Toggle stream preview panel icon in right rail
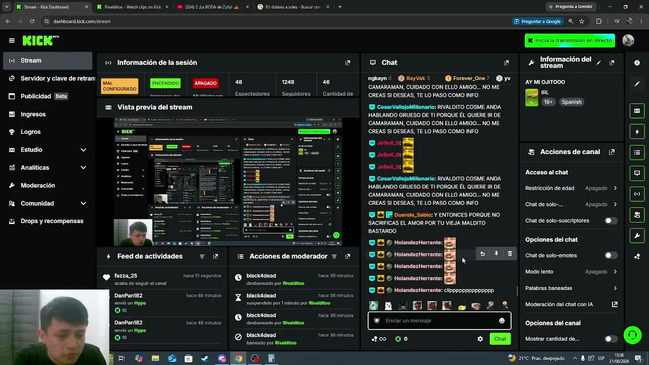The height and width of the screenshot is (365, 649). [x=637, y=111]
